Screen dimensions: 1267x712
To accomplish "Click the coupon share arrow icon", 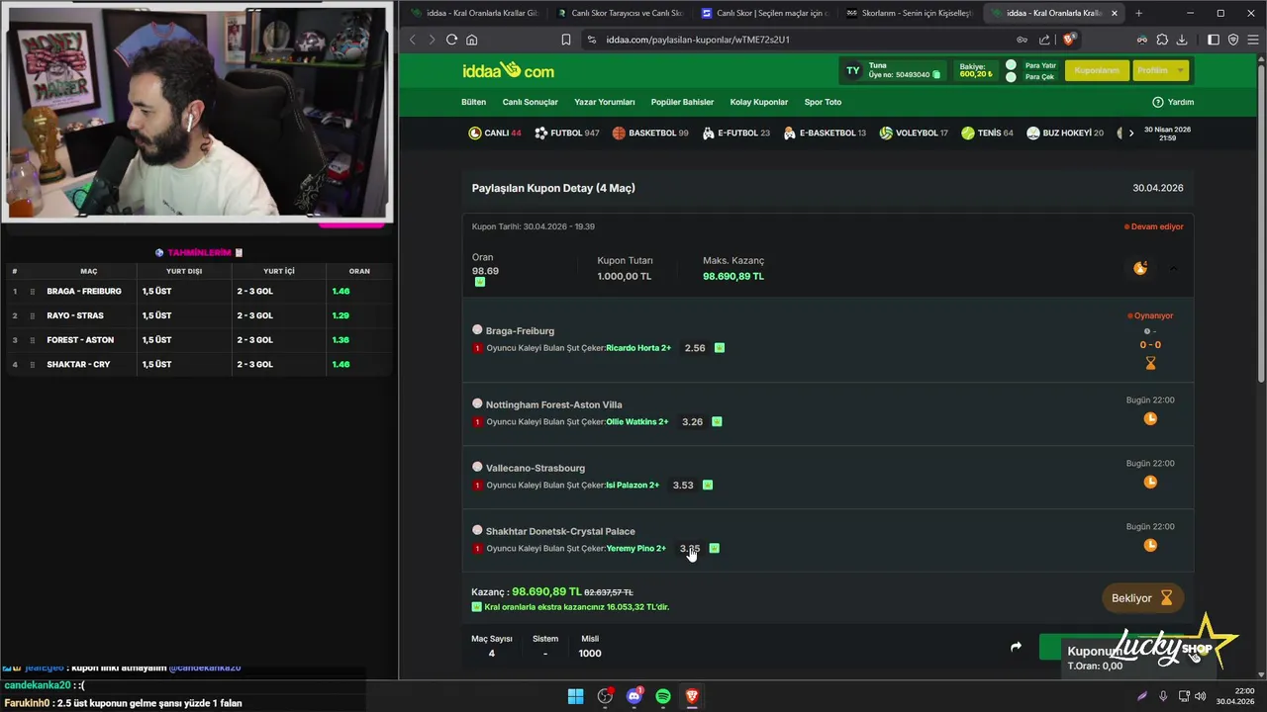I will (1016, 647).
